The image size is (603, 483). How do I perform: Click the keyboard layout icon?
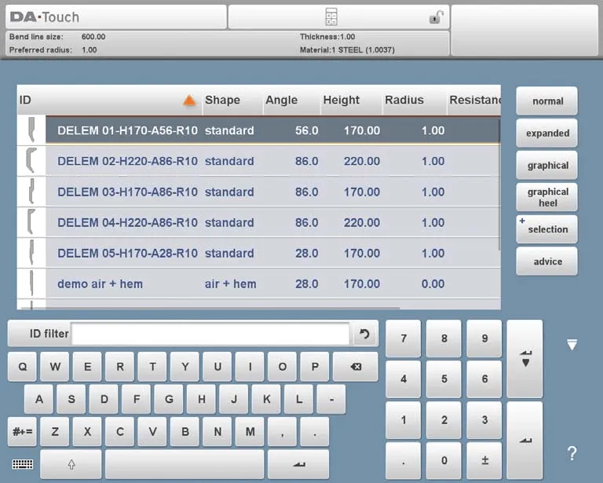[23, 464]
